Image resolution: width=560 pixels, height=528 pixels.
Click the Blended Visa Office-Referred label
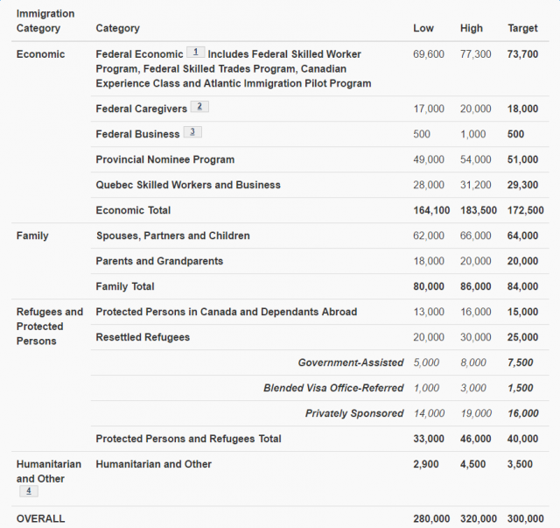coord(333,388)
